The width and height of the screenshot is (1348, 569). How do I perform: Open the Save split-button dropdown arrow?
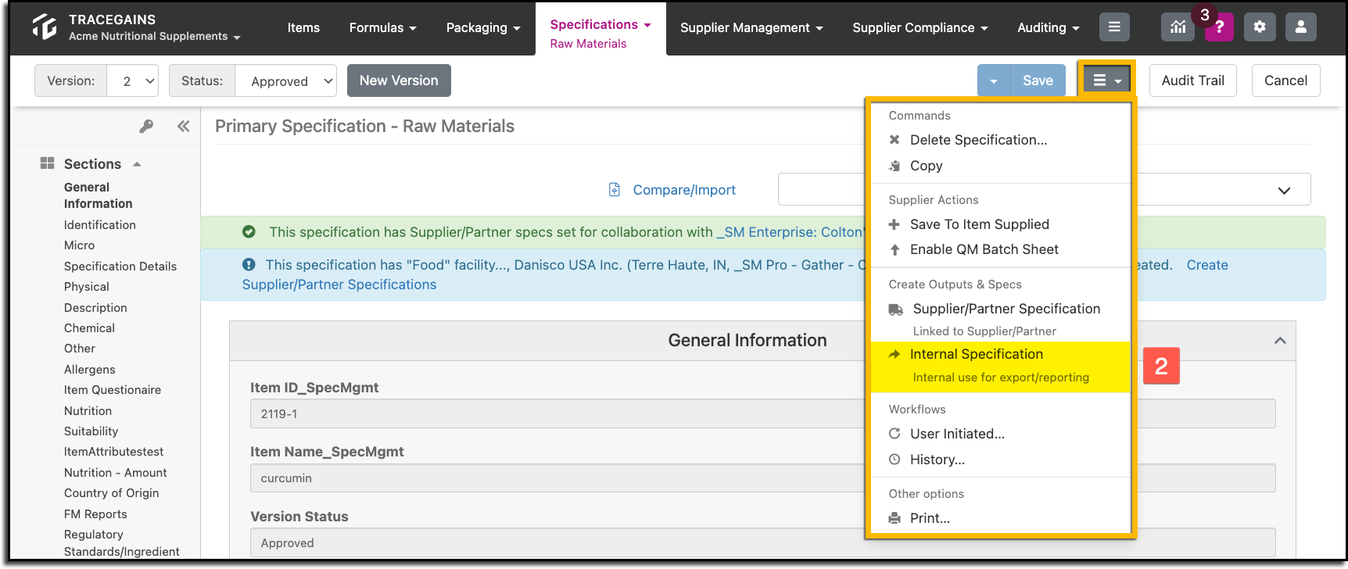[994, 81]
